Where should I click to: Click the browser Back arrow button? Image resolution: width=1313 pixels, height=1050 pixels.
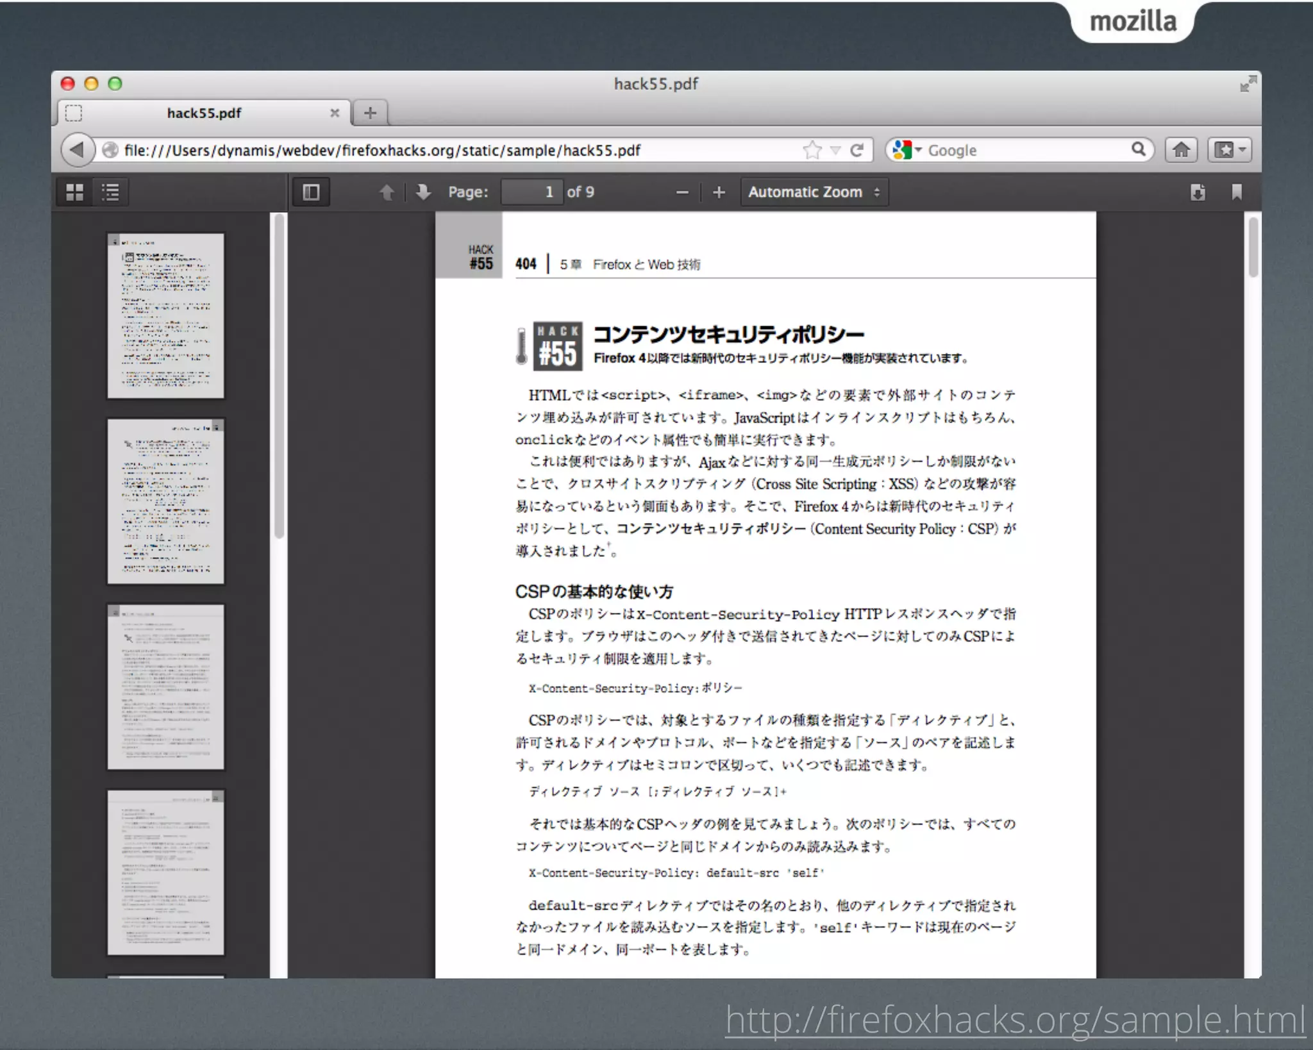click(78, 150)
